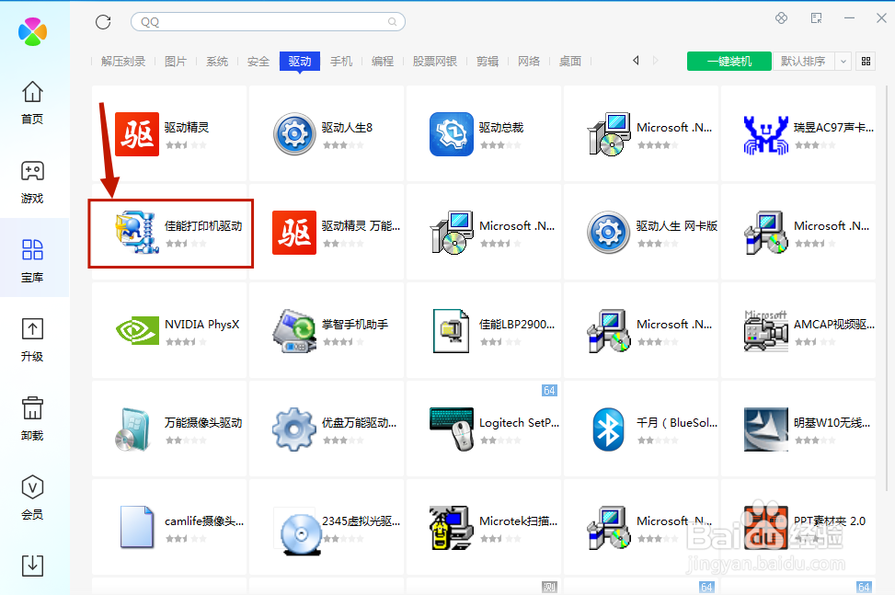The width and height of the screenshot is (895, 595).
Task: Select the 手机 category tab
Action: [x=341, y=61]
